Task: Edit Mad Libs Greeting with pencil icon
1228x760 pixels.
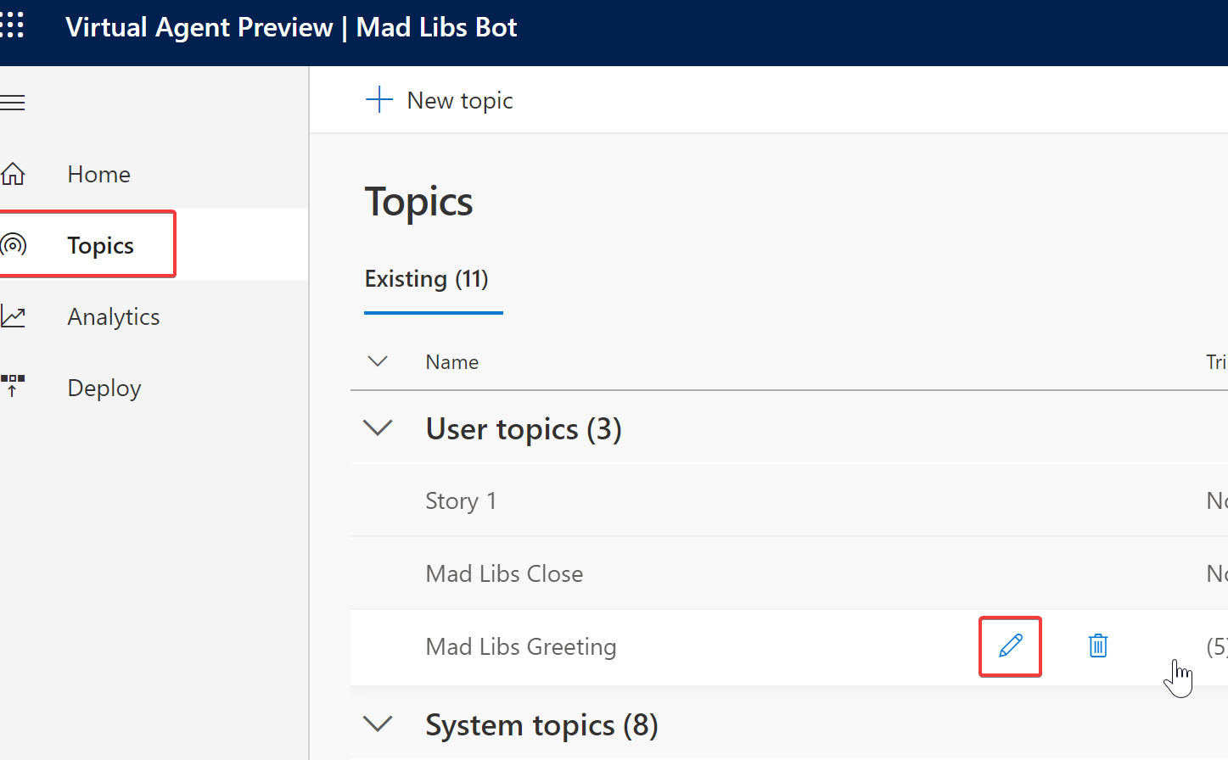Action: (1010, 646)
